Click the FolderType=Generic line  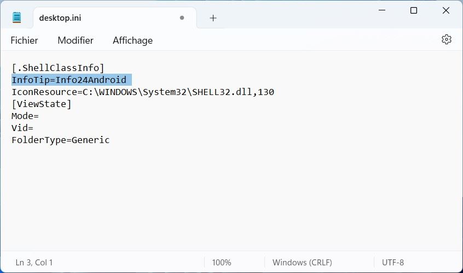click(x=61, y=140)
